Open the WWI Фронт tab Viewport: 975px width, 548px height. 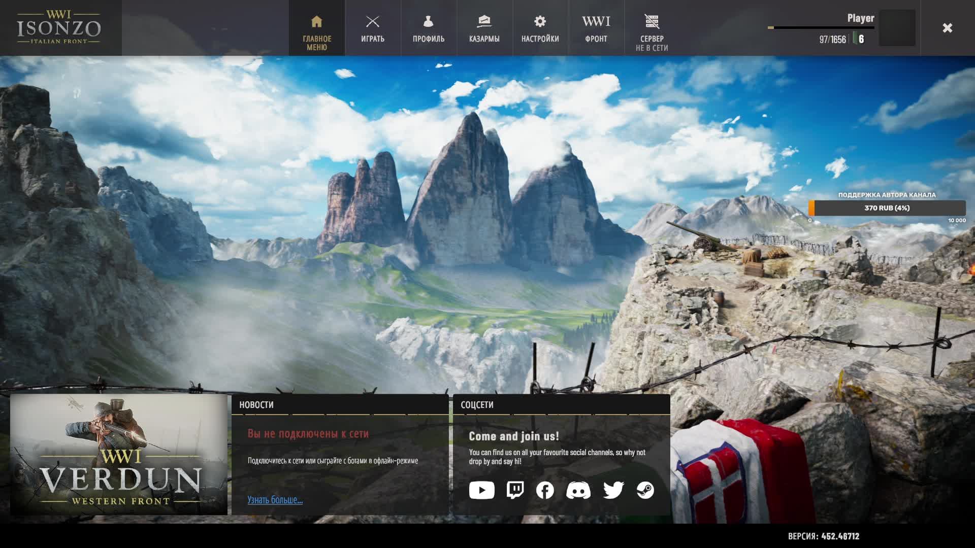(596, 28)
